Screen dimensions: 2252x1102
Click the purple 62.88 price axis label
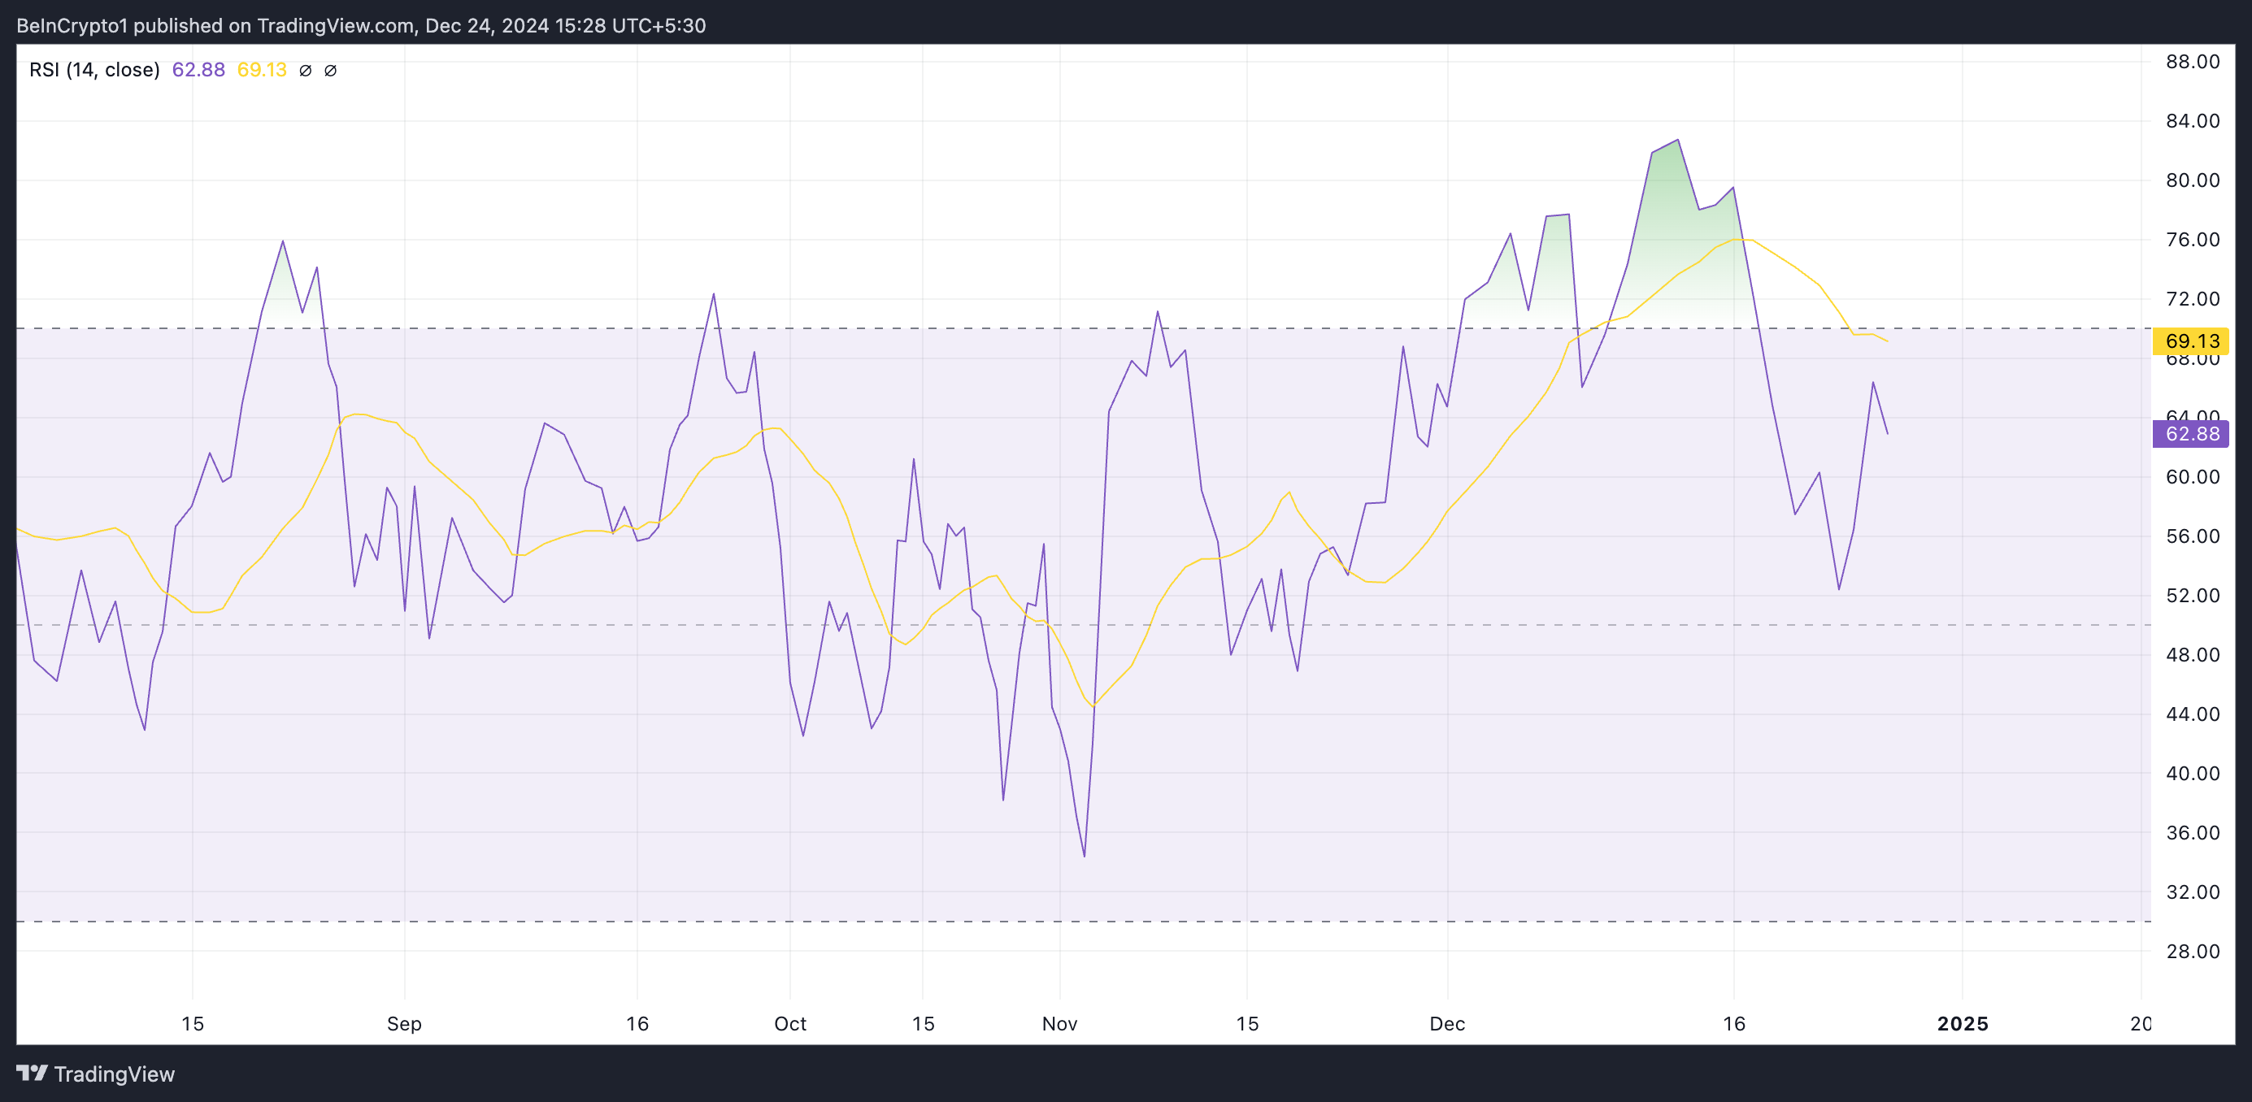(x=2190, y=433)
